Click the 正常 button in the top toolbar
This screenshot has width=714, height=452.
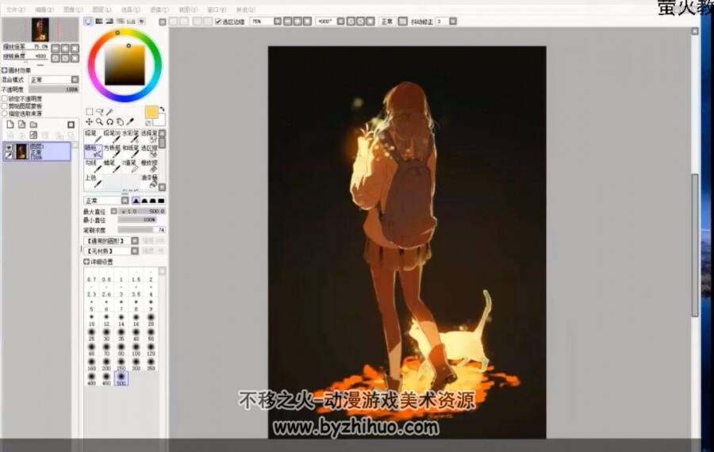(387, 21)
